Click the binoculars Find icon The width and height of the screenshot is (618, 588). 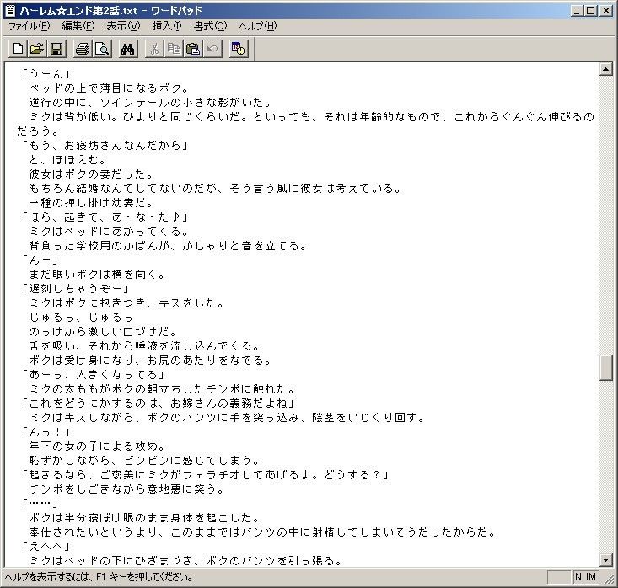coord(128,49)
